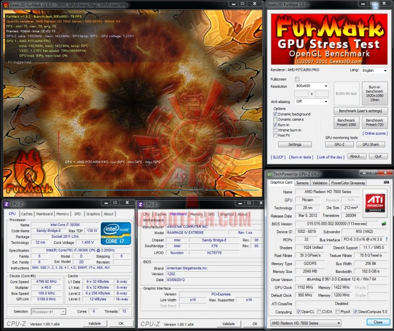394x331 pixels.
Task: Run Benchmark Preset:1080
Action: (x=346, y=122)
